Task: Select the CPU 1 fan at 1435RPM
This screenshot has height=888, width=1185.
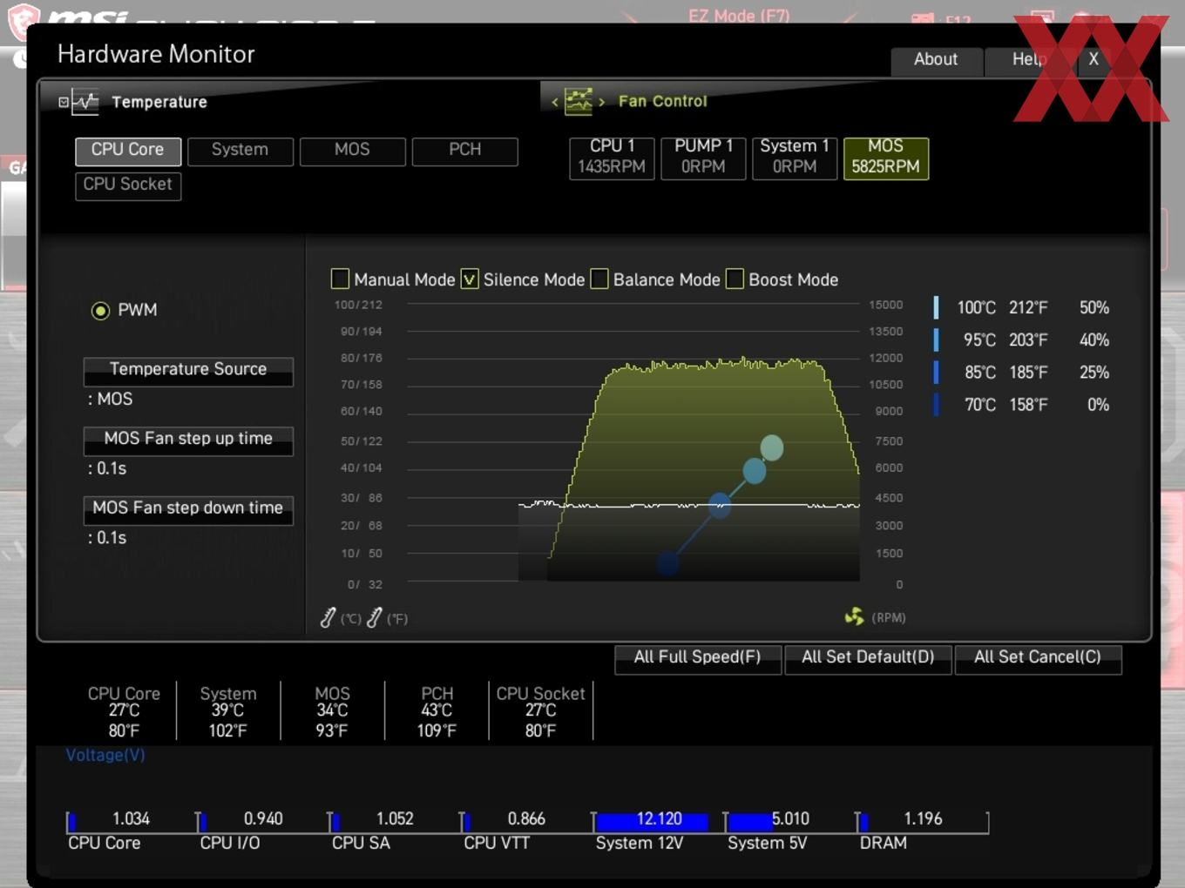Action: [612, 158]
